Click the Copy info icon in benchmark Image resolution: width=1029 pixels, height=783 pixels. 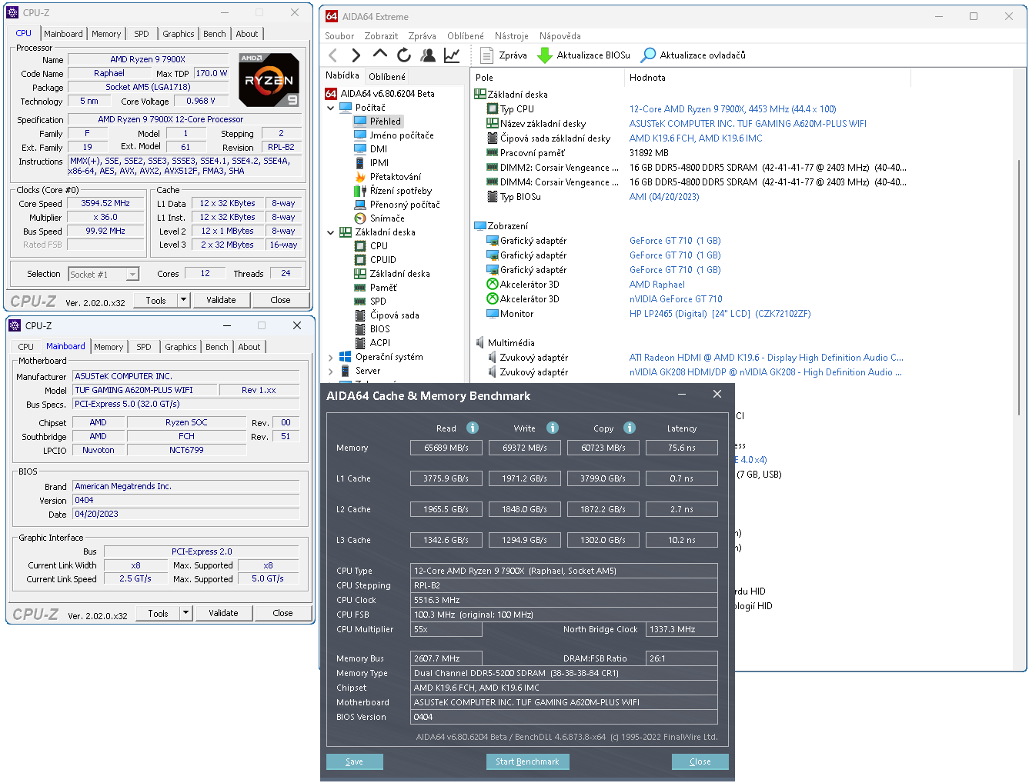630,428
